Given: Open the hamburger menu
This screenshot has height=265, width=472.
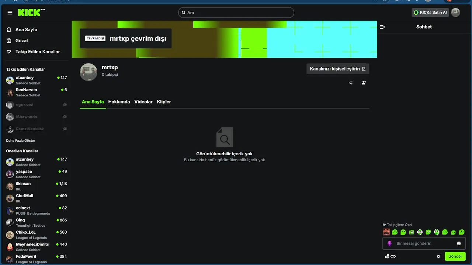Looking at the screenshot, I should pyautogui.click(x=10, y=13).
